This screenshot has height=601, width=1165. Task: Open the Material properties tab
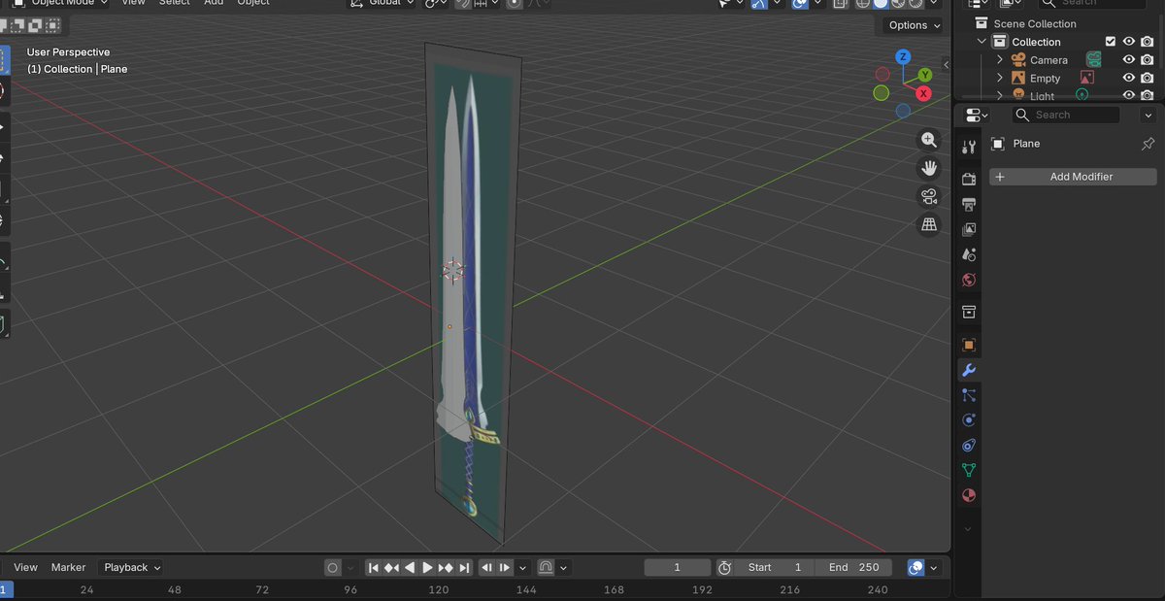(968, 496)
